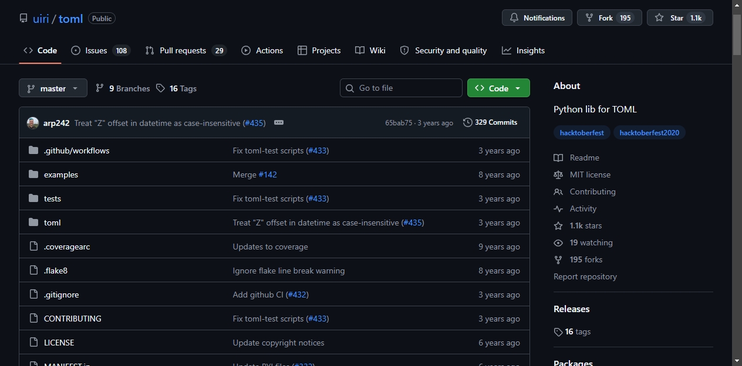The width and height of the screenshot is (742, 366).
Task: Open 'Ignore flake line break warning' commit
Action: 289,271
